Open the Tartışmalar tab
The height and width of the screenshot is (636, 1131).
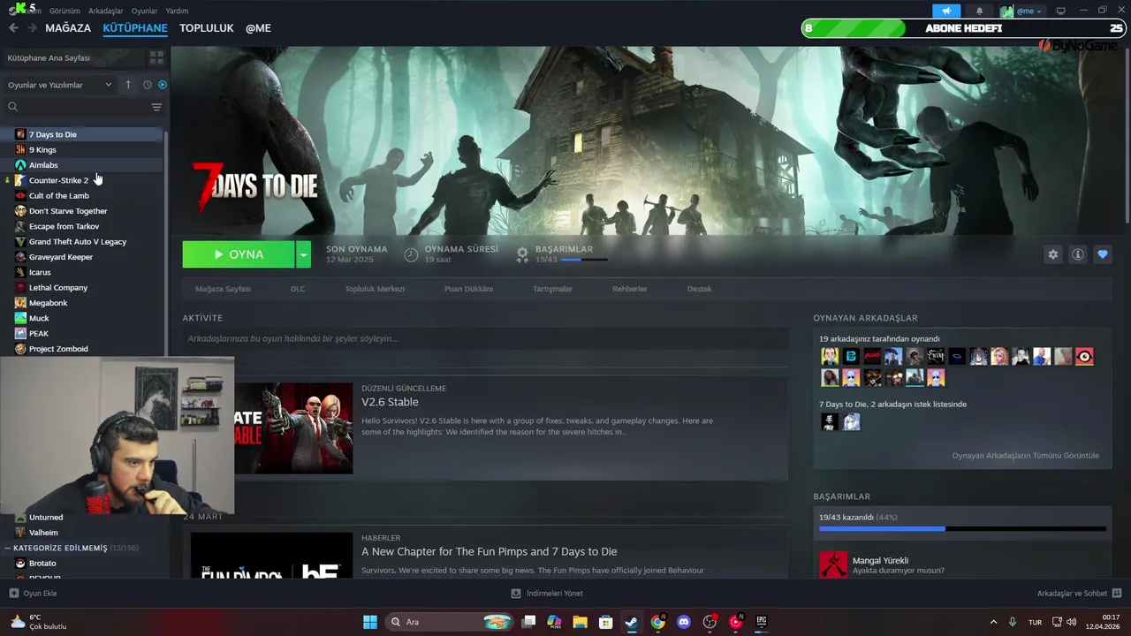(x=552, y=289)
